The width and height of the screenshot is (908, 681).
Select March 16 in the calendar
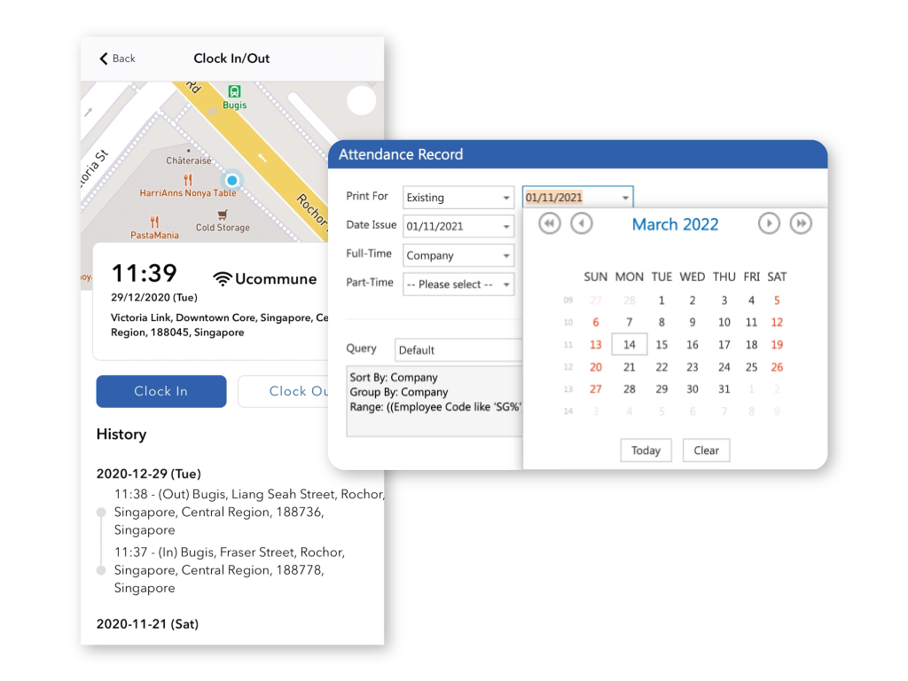click(x=693, y=345)
